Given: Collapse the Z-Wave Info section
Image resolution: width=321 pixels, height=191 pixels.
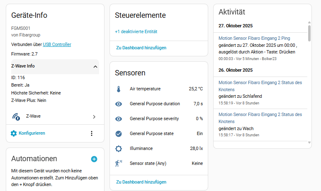Looking at the screenshot, I should 95,66.
